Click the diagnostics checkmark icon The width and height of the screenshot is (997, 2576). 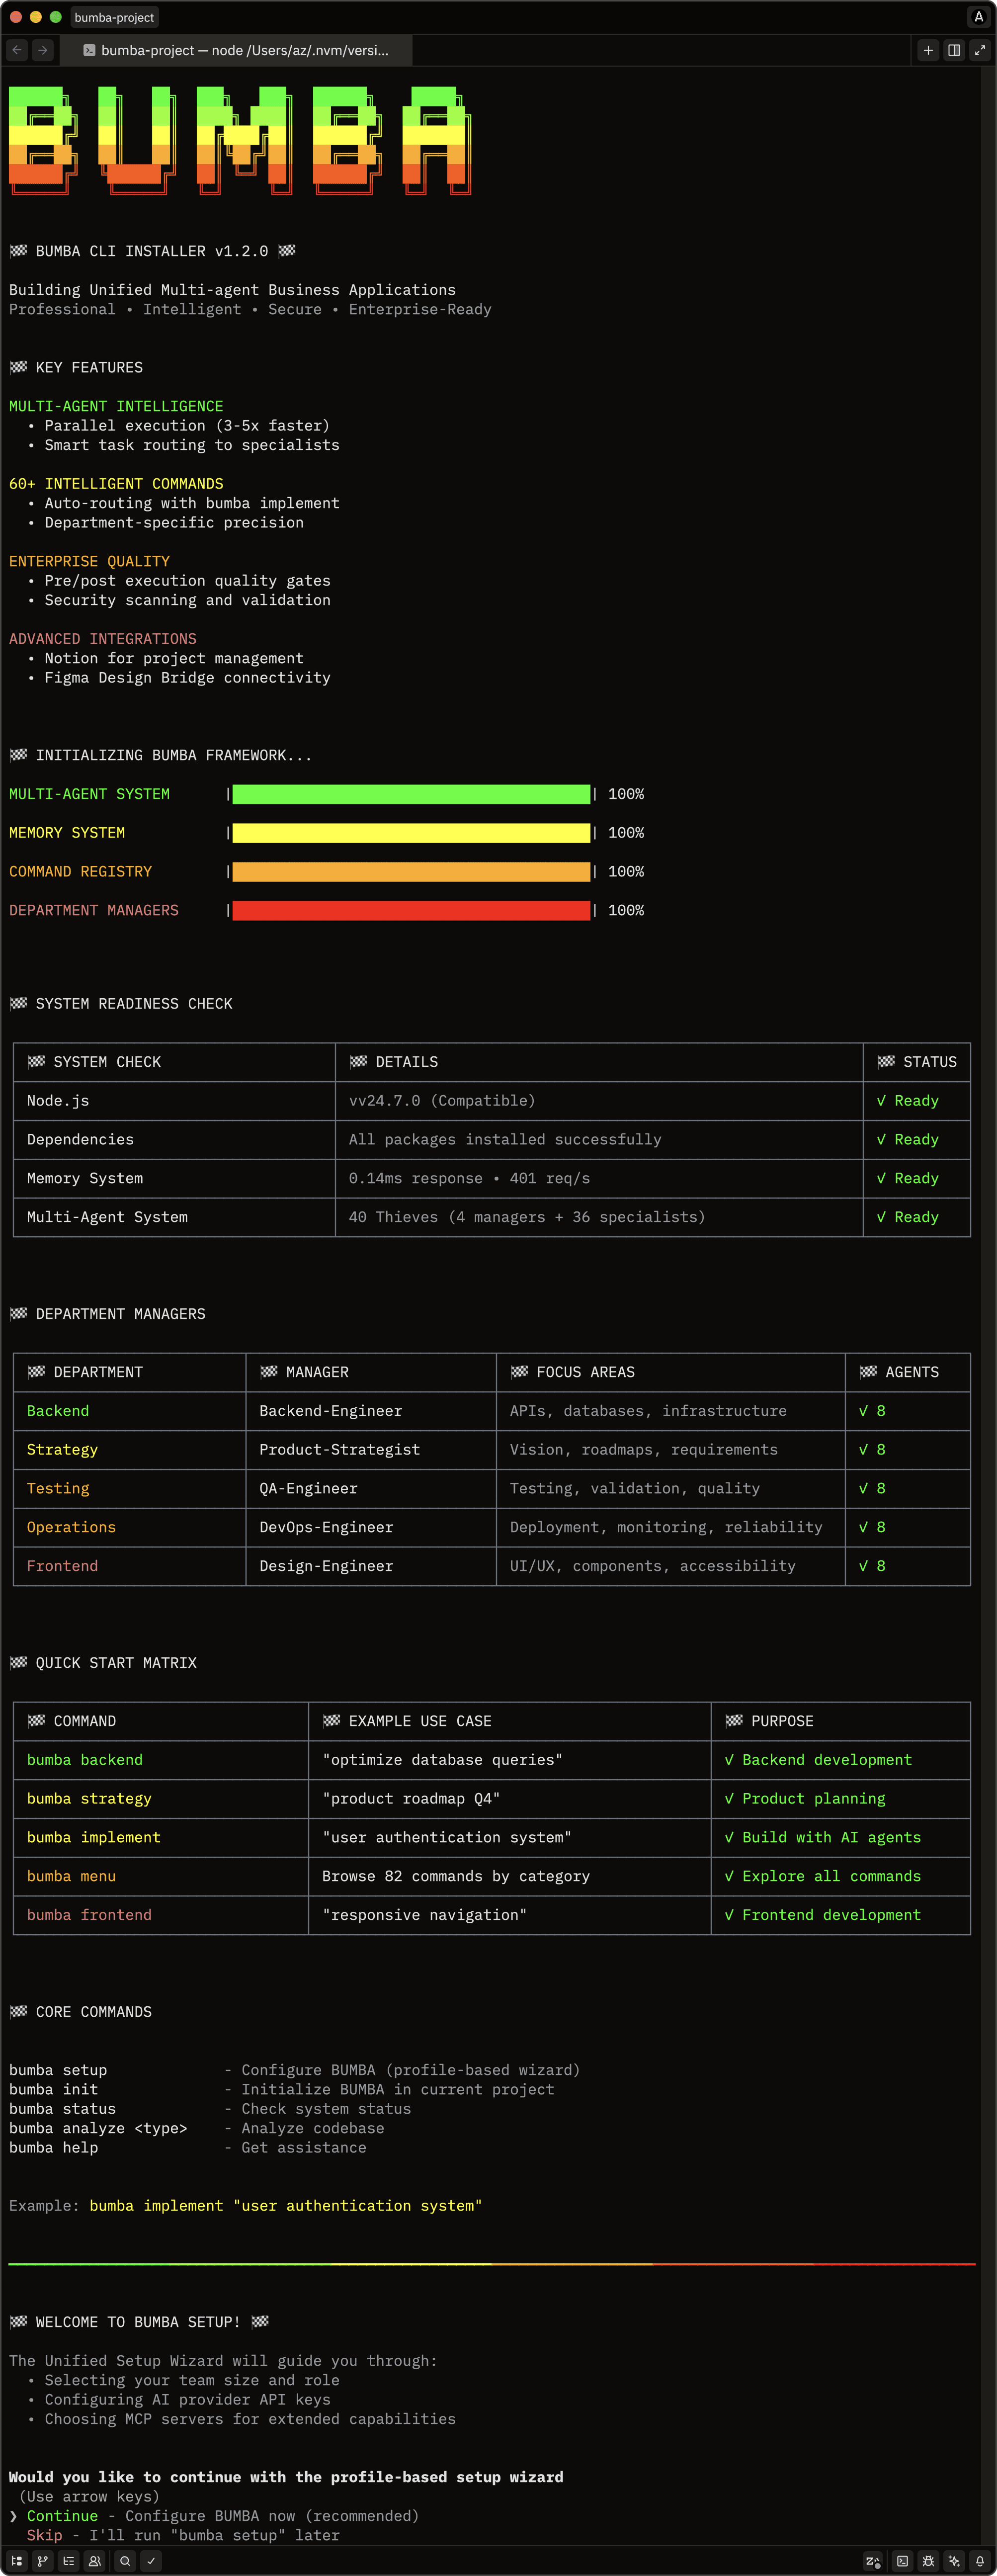point(151,2561)
